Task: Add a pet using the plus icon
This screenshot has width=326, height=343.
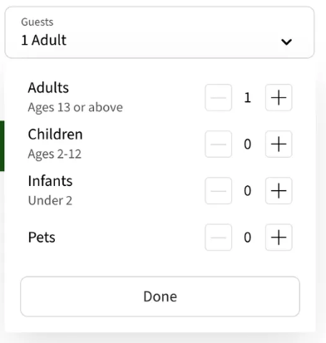Action: (x=279, y=238)
